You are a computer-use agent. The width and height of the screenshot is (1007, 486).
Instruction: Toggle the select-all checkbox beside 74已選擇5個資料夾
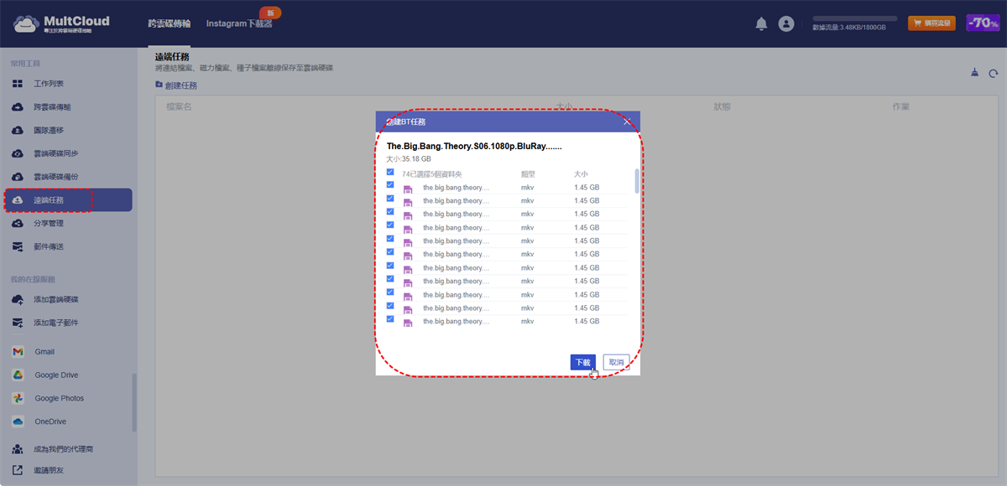pyautogui.click(x=390, y=173)
